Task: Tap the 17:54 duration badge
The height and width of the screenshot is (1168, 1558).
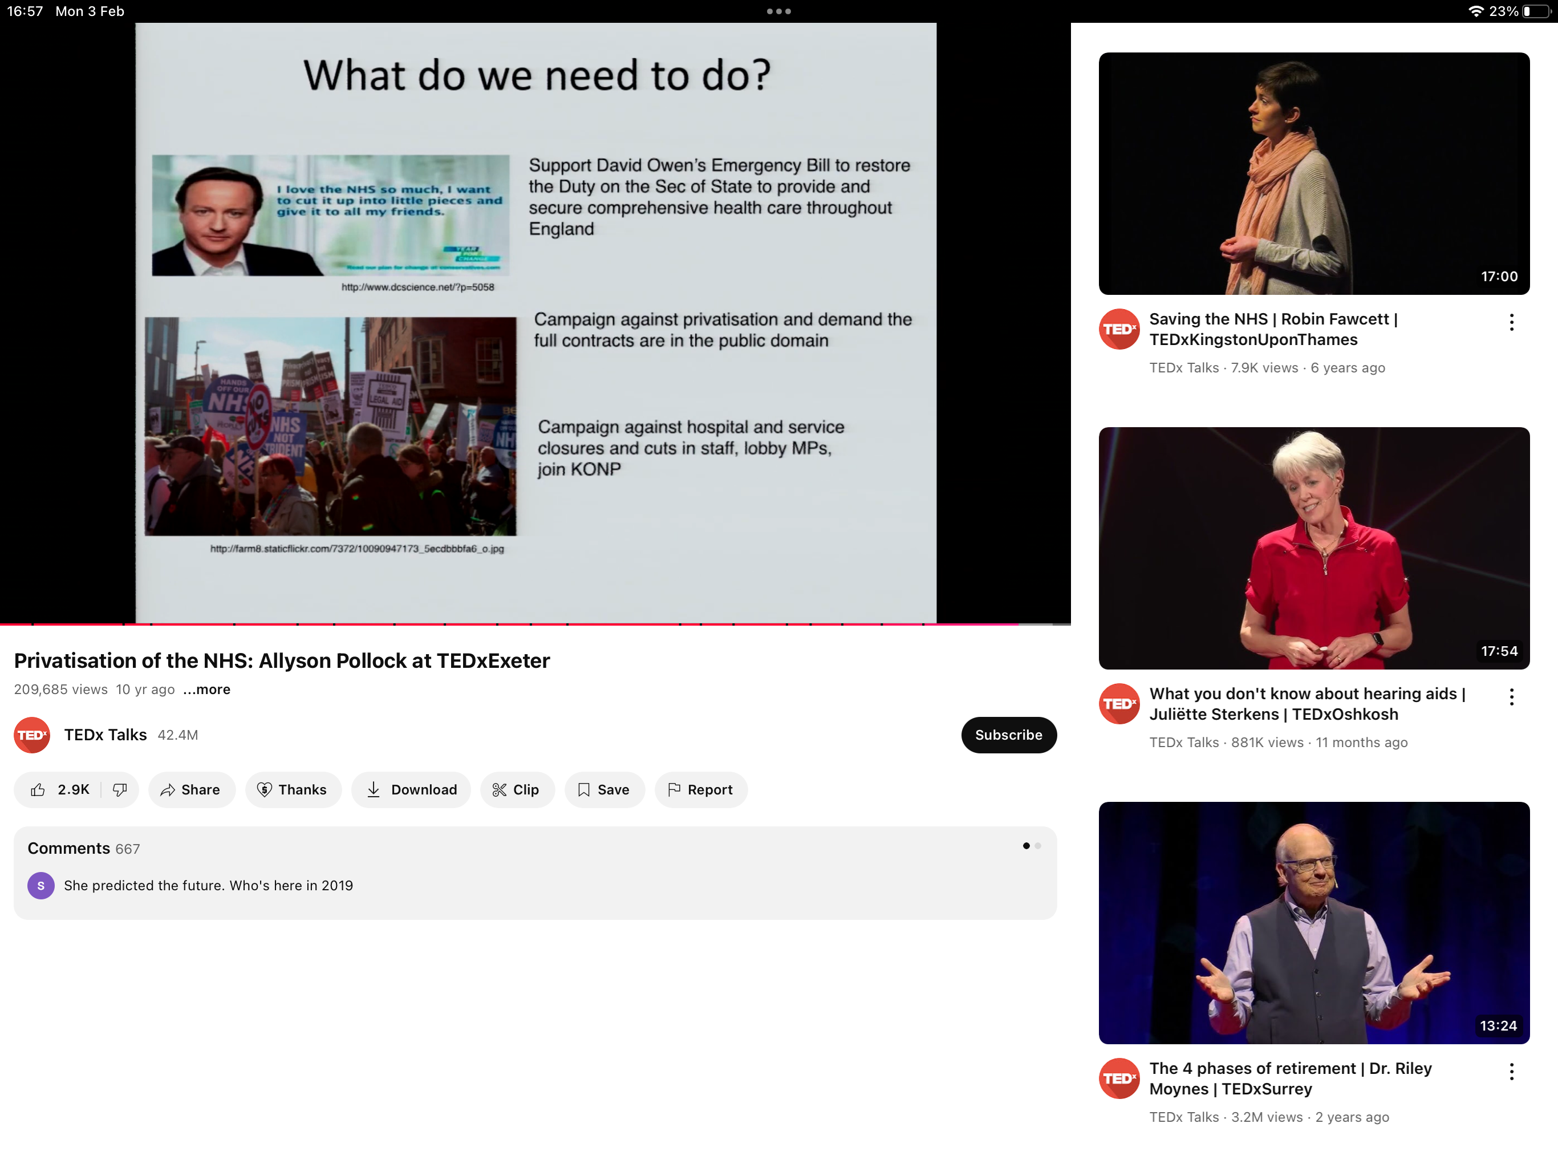Action: (1499, 652)
